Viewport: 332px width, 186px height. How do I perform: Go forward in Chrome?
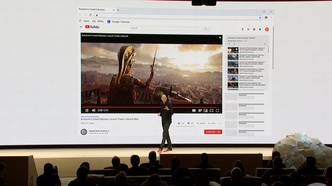point(85,15)
